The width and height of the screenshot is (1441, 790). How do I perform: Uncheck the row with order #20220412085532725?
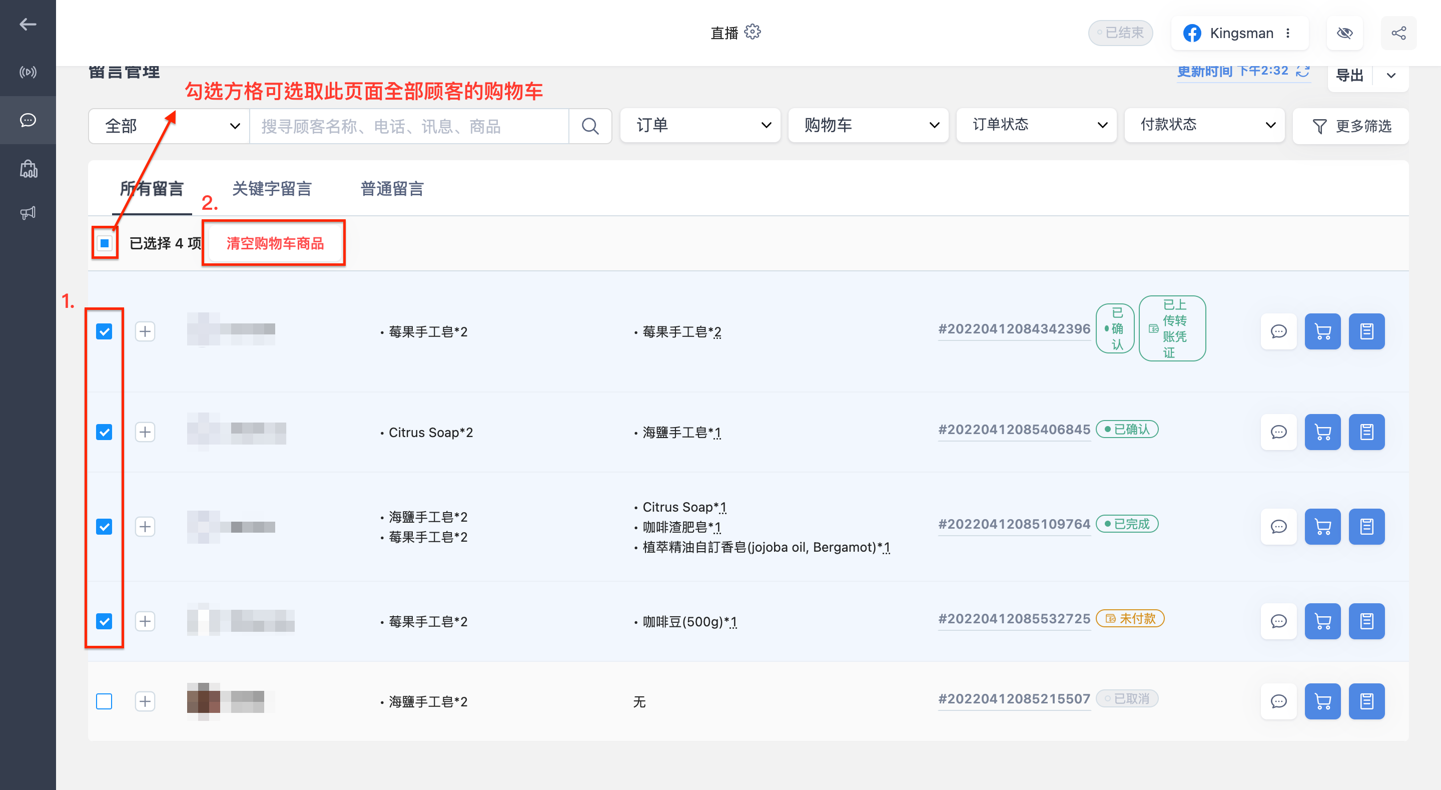[x=104, y=621]
